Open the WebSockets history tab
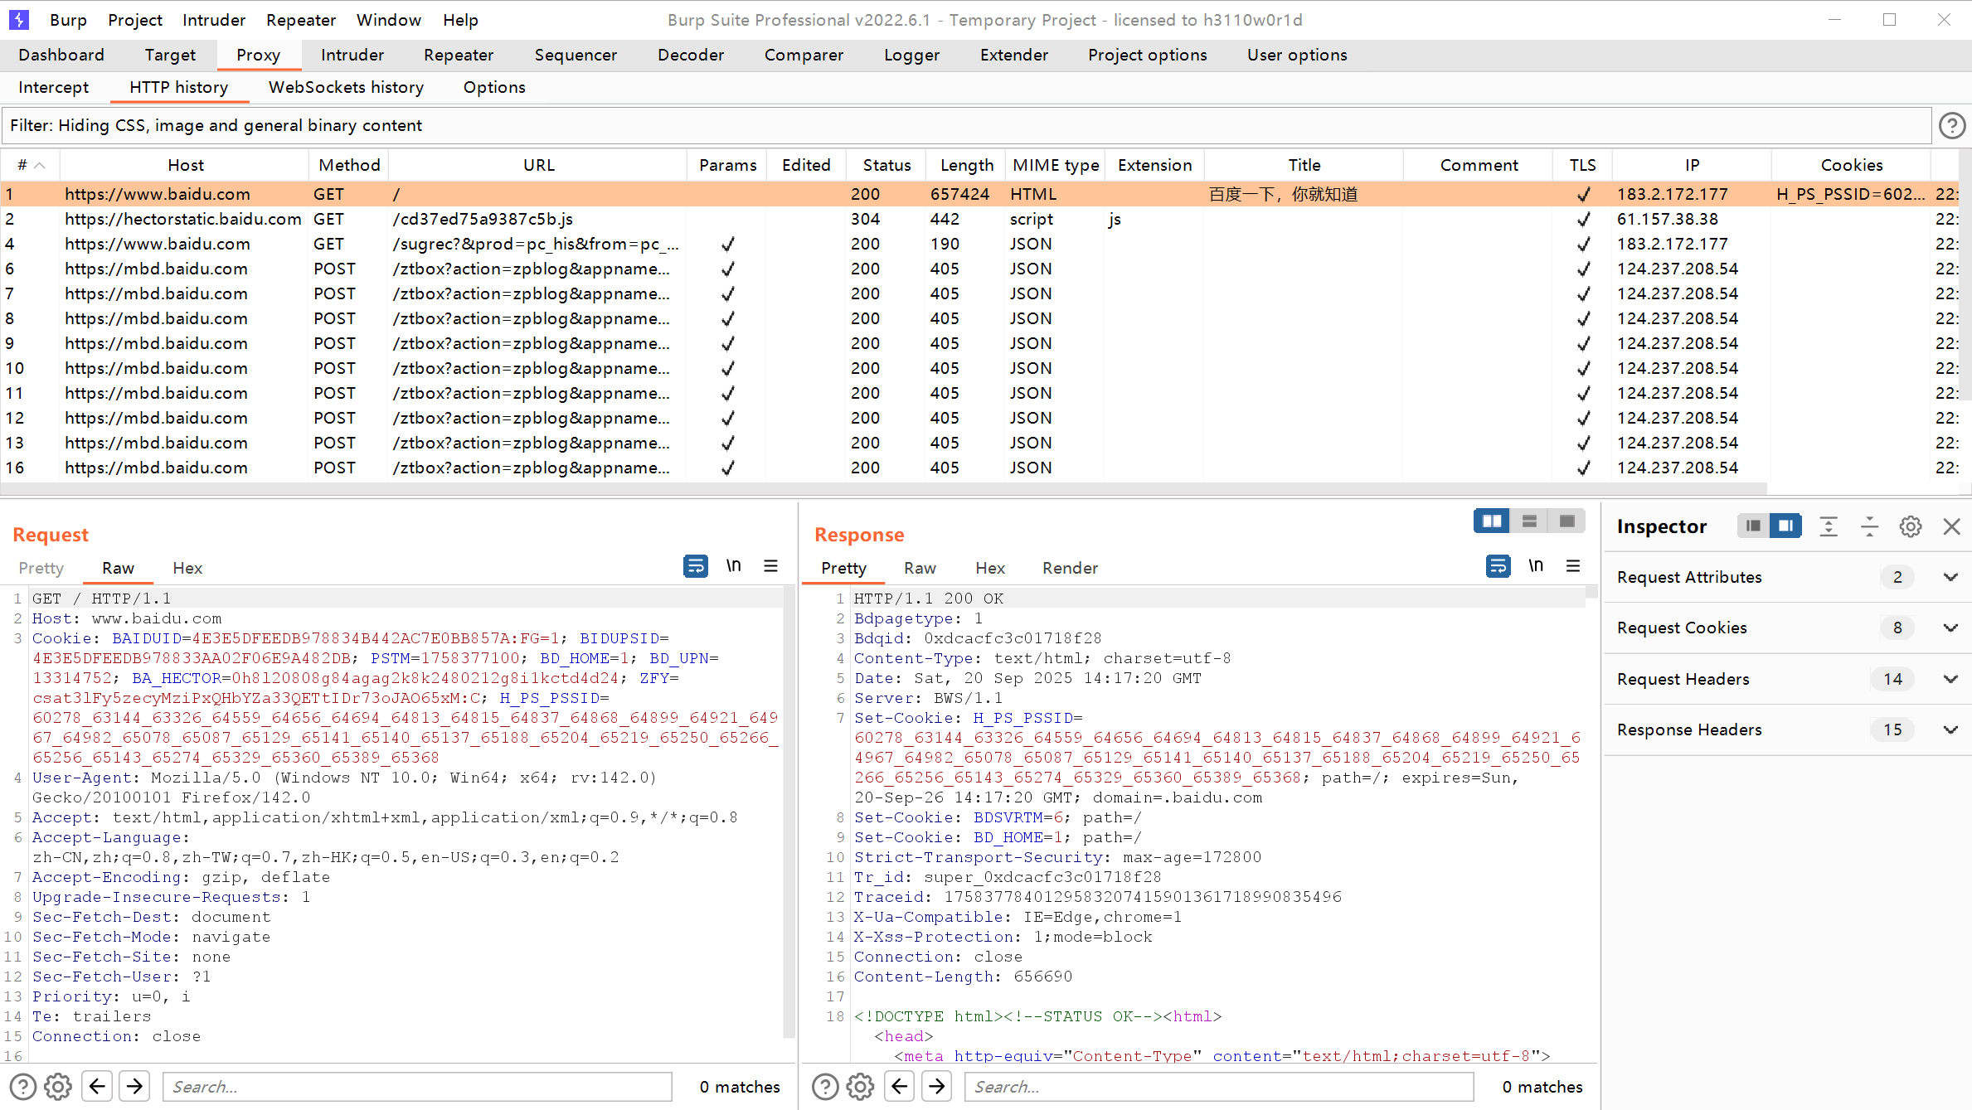The width and height of the screenshot is (1972, 1110). pos(346,87)
